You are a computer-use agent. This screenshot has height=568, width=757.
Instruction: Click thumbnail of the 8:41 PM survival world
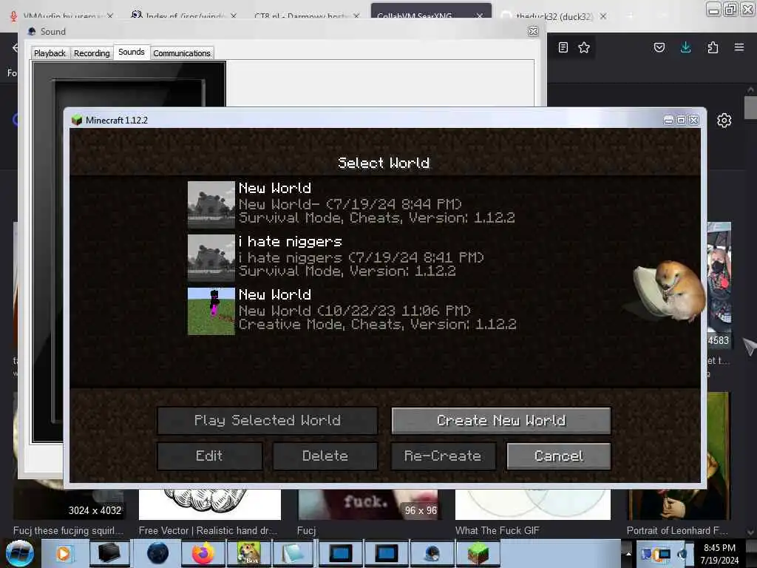tap(211, 258)
